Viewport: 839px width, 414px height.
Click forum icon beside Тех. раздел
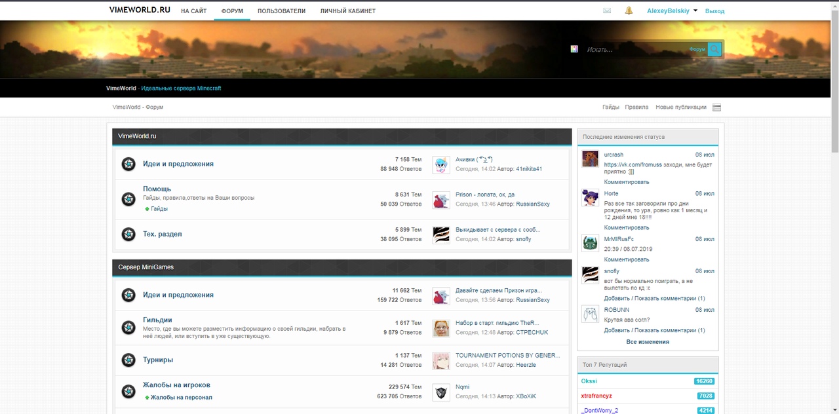click(128, 234)
